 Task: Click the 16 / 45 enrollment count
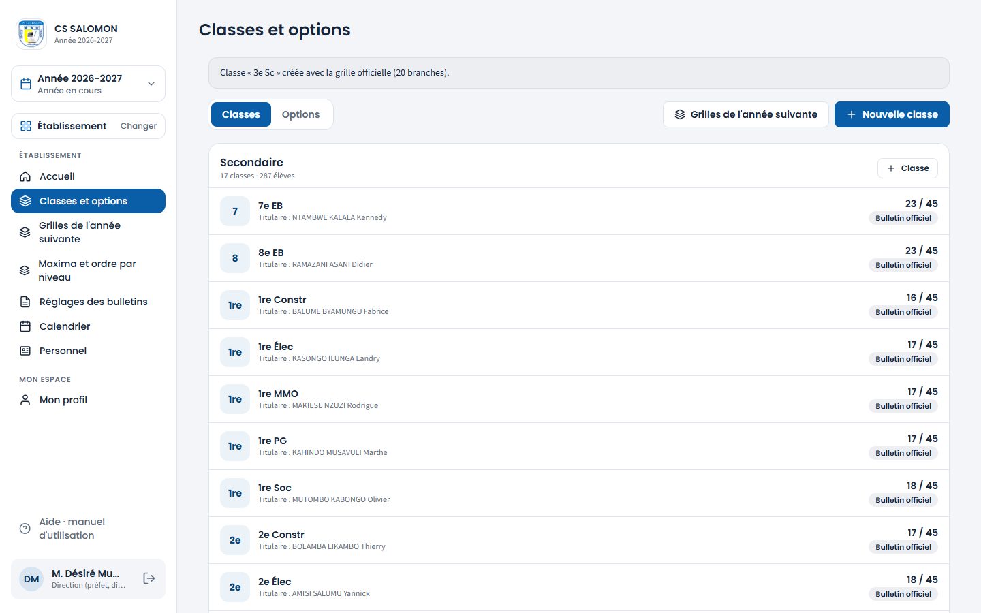click(922, 298)
